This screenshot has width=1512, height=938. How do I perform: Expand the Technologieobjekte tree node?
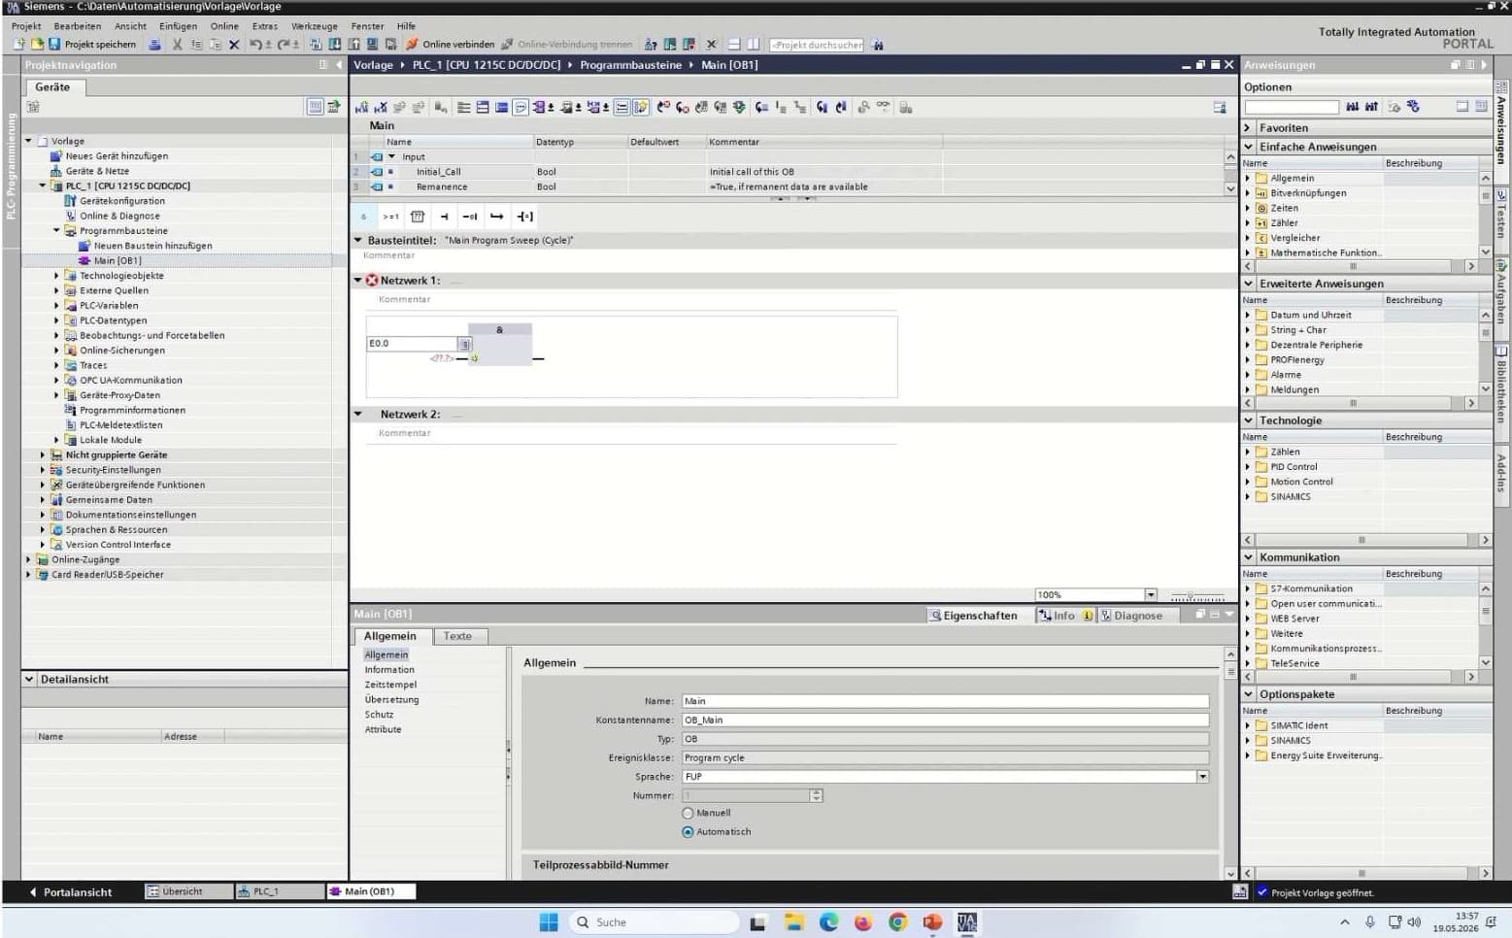tap(56, 276)
